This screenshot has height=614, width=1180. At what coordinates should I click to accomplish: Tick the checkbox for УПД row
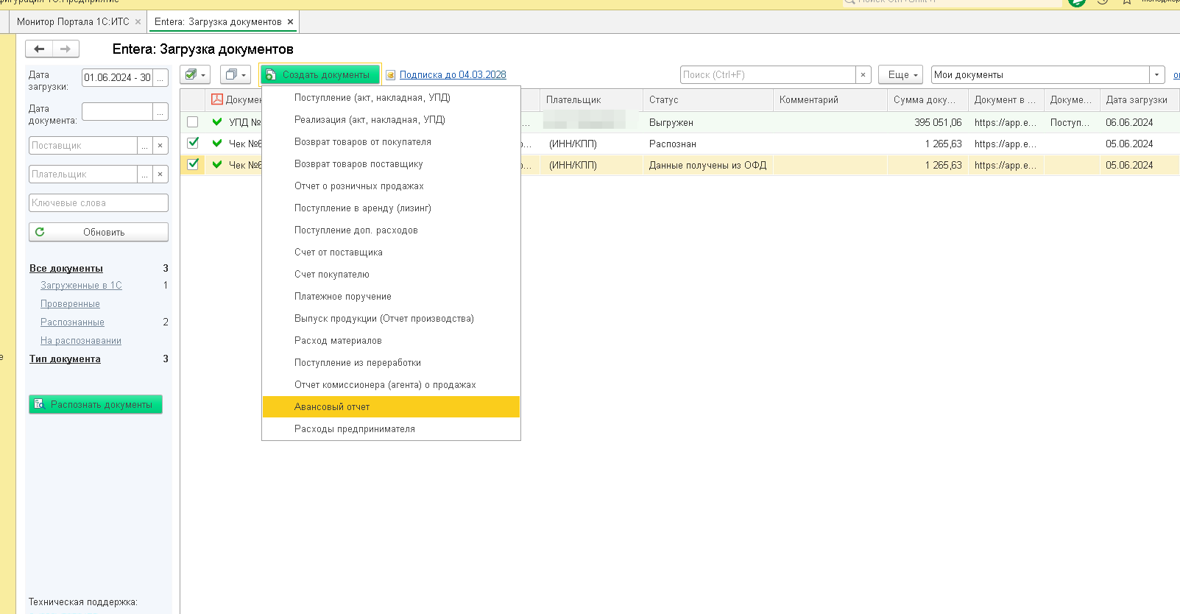coord(193,122)
